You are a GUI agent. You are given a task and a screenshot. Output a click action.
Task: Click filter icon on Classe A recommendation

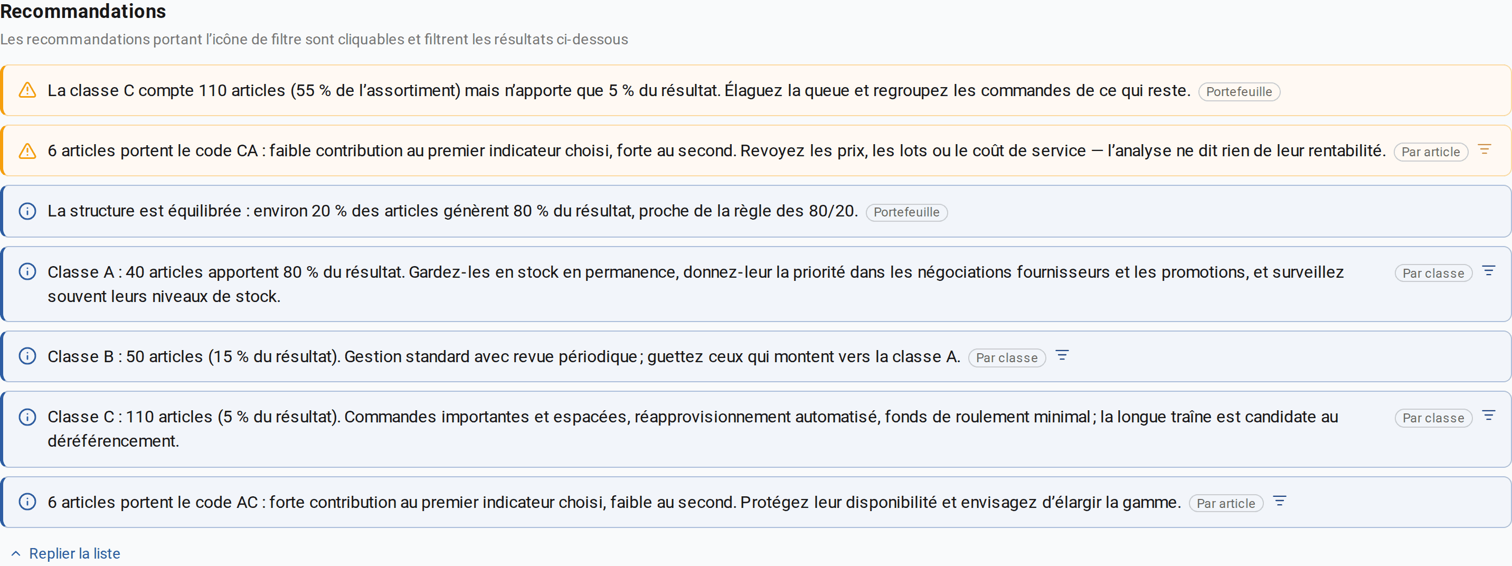[x=1489, y=271]
